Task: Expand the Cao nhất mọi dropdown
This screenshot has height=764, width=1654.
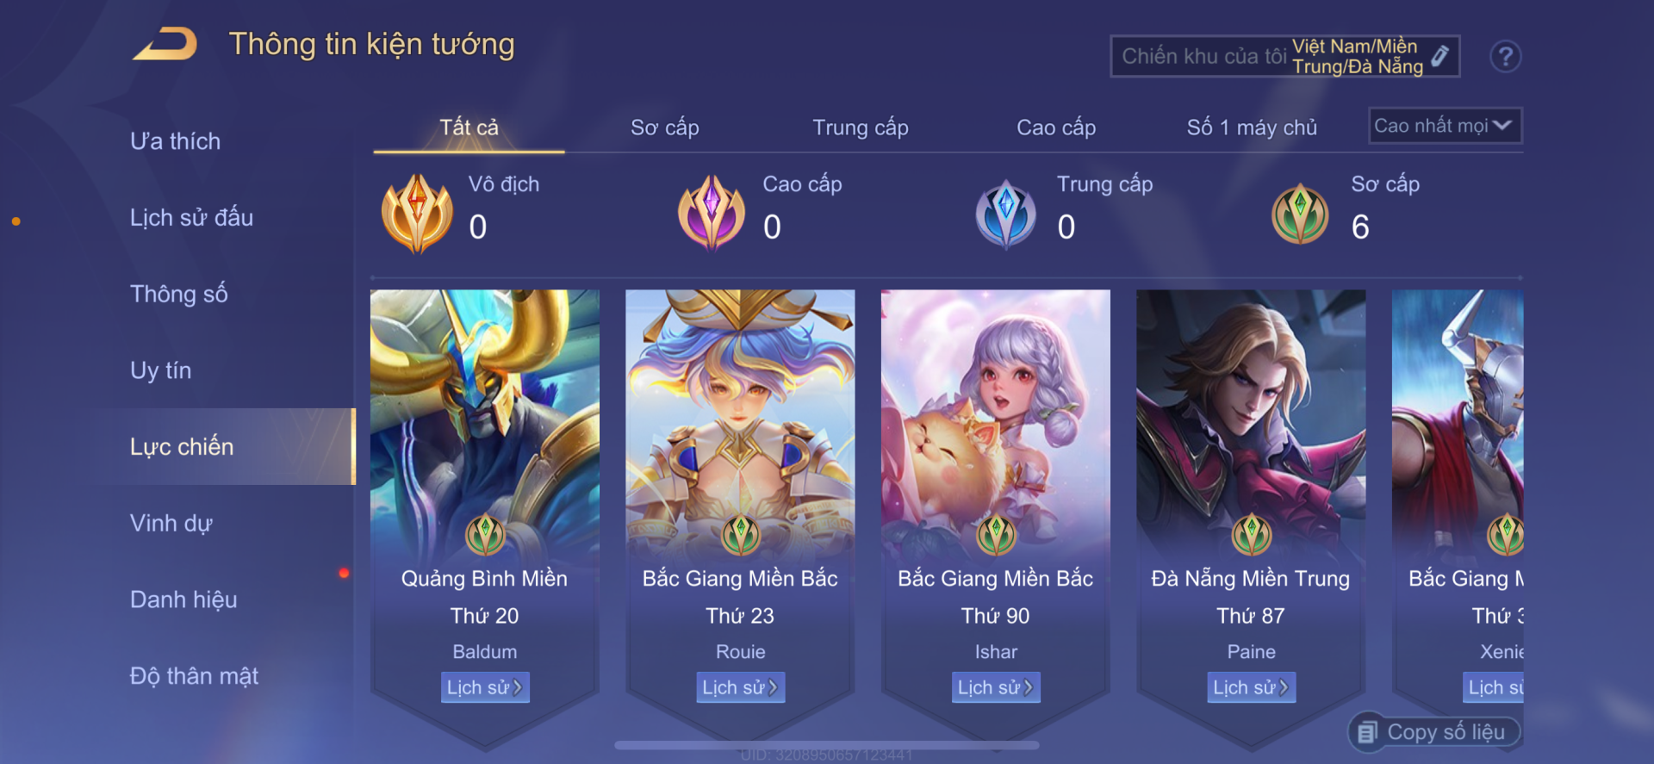Action: (1446, 126)
